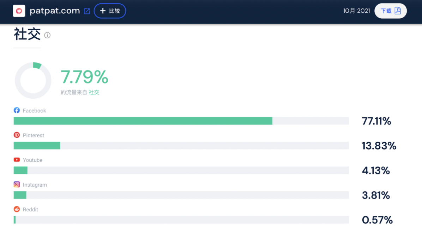Image resolution: width=422 pixels, height=241 pixels.
Task: Click the 7.79% social traffic figure
Action: tap(84, 77)
